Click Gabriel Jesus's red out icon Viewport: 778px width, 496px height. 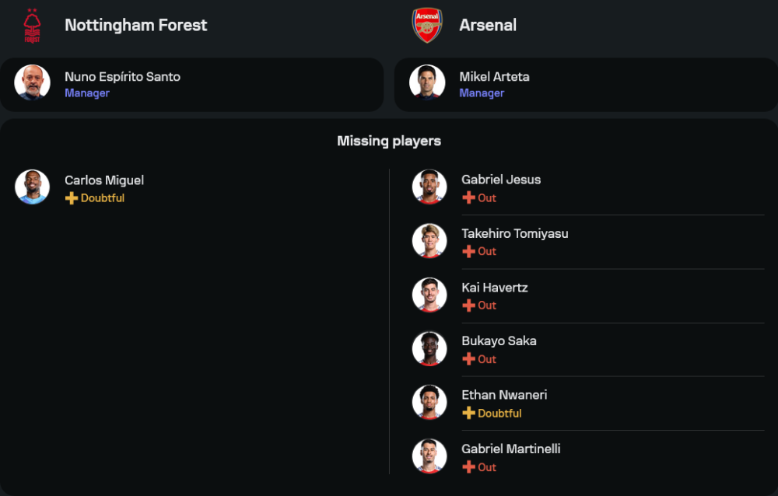click(468, 198)
